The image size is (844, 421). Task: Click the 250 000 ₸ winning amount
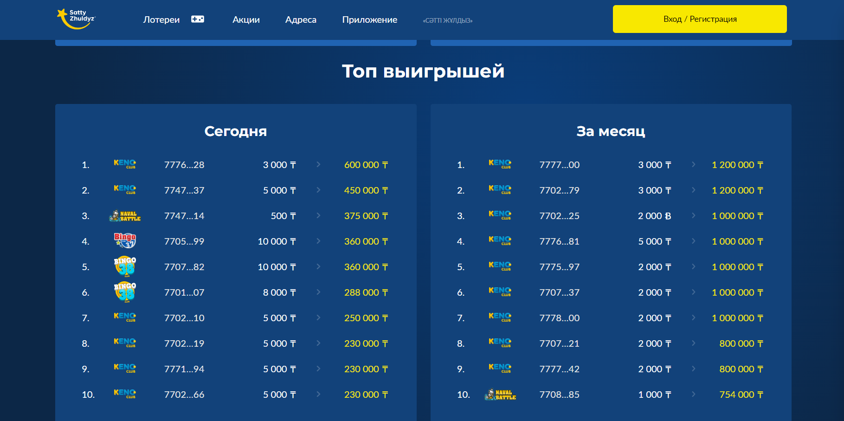click(366, 318)
